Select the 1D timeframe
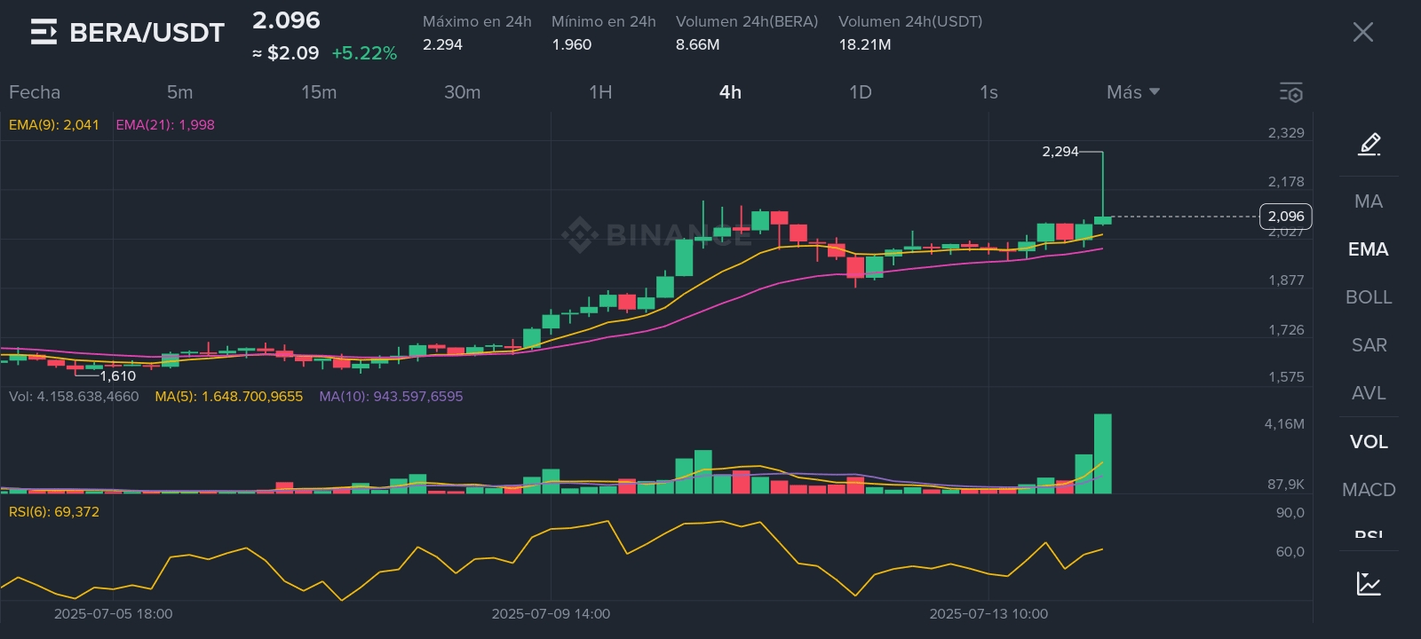1421x639 pixels. point(861,92)
